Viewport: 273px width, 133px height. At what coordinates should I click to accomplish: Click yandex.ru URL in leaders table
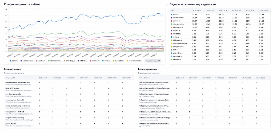(177, 21)
